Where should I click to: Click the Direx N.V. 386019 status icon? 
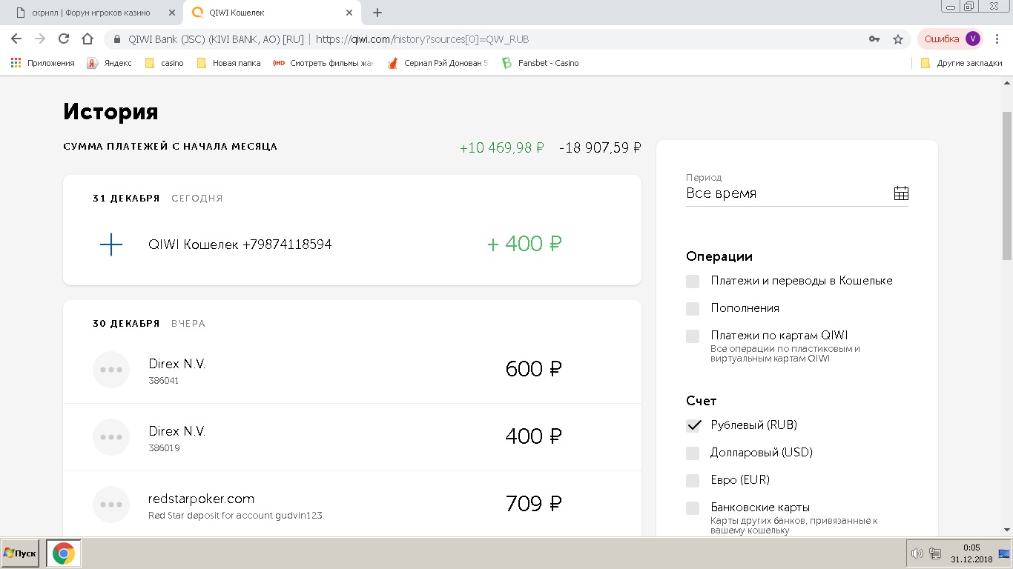pyautogui.click(x=111, y=437)
